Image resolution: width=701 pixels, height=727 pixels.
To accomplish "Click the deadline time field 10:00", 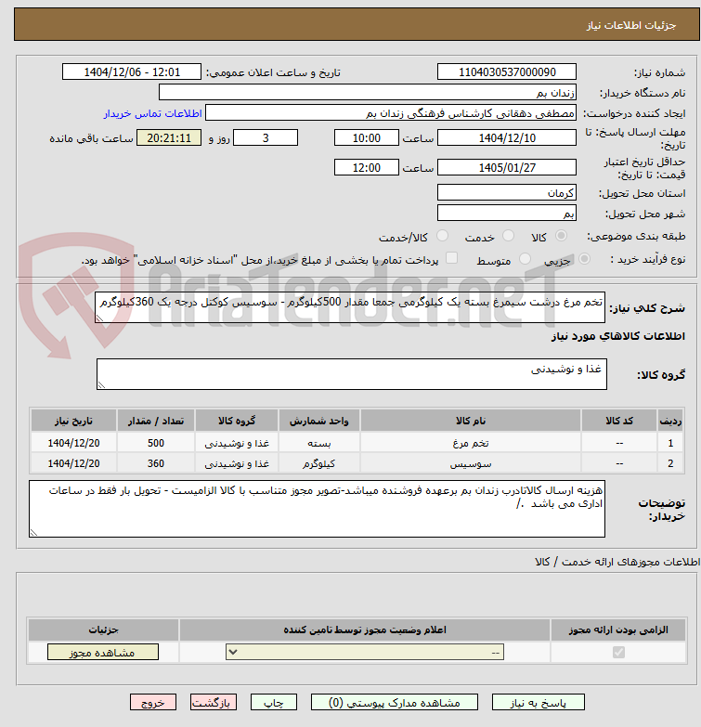I will point(366,137).
